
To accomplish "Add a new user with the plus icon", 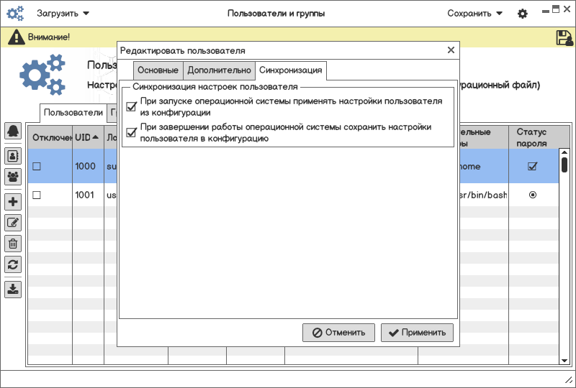I will [13, 202].
